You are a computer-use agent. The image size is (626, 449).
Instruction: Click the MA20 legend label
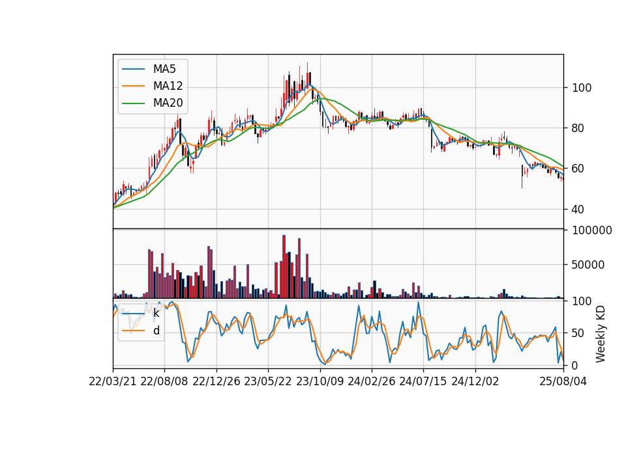point(168,103)
